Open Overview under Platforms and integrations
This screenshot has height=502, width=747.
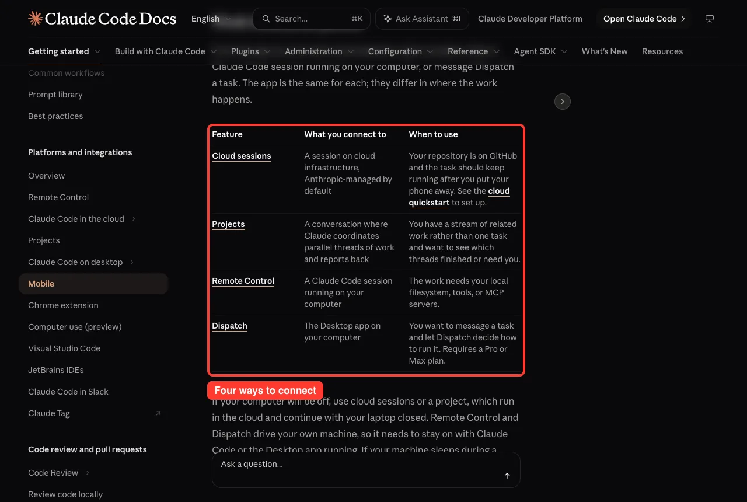coord(47,176)
